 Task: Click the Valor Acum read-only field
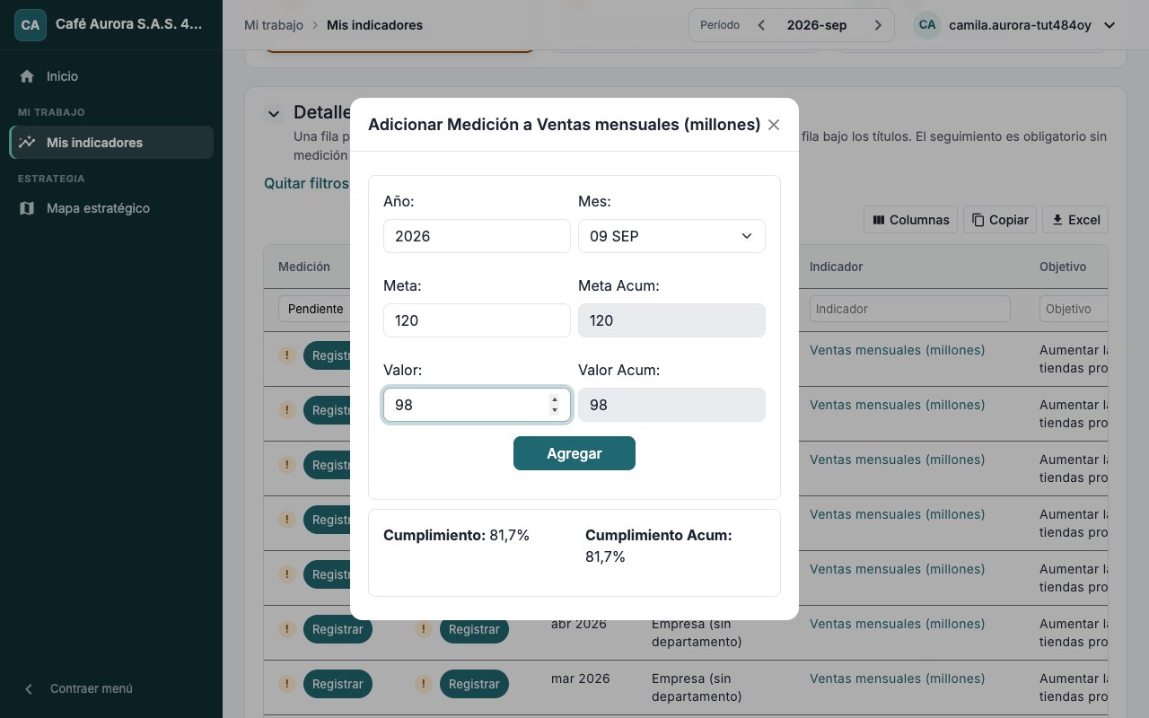click(x=671, y=405)
